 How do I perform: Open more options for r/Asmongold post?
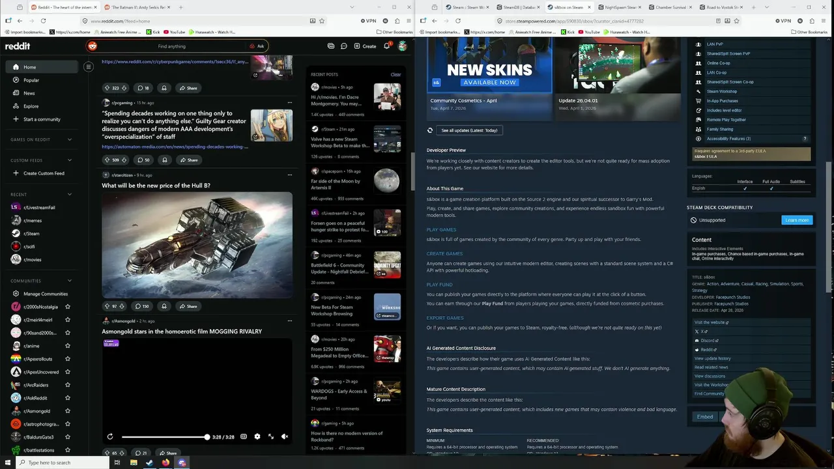tap(290, 321)
